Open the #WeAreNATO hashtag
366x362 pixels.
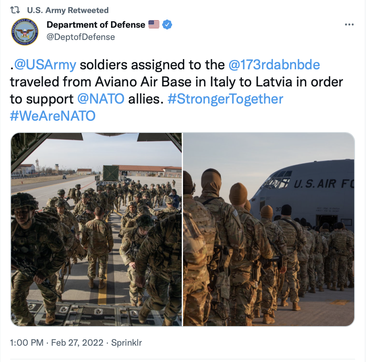click(53, 116)
